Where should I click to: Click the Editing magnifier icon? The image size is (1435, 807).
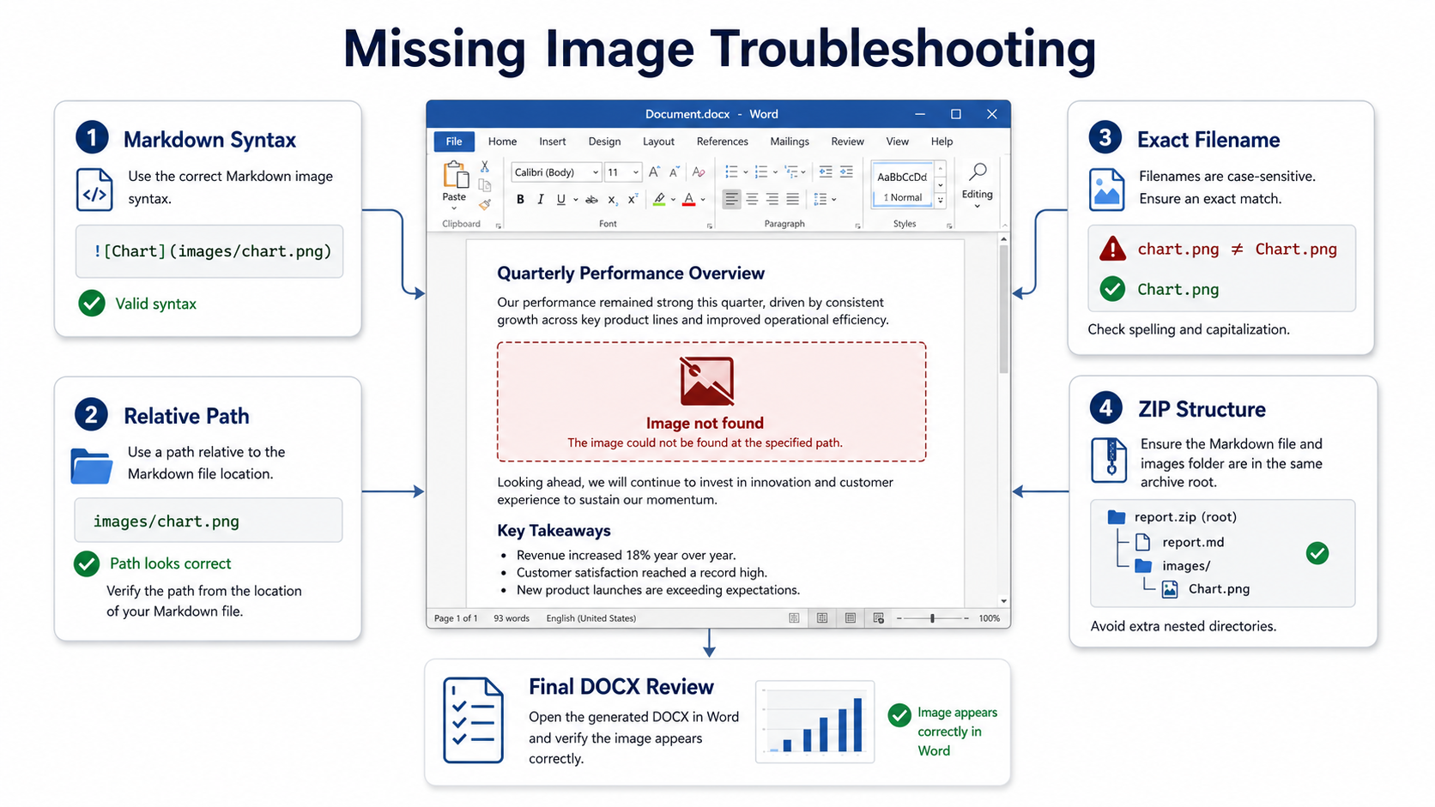pyautogui.click(x=977, y=172)
